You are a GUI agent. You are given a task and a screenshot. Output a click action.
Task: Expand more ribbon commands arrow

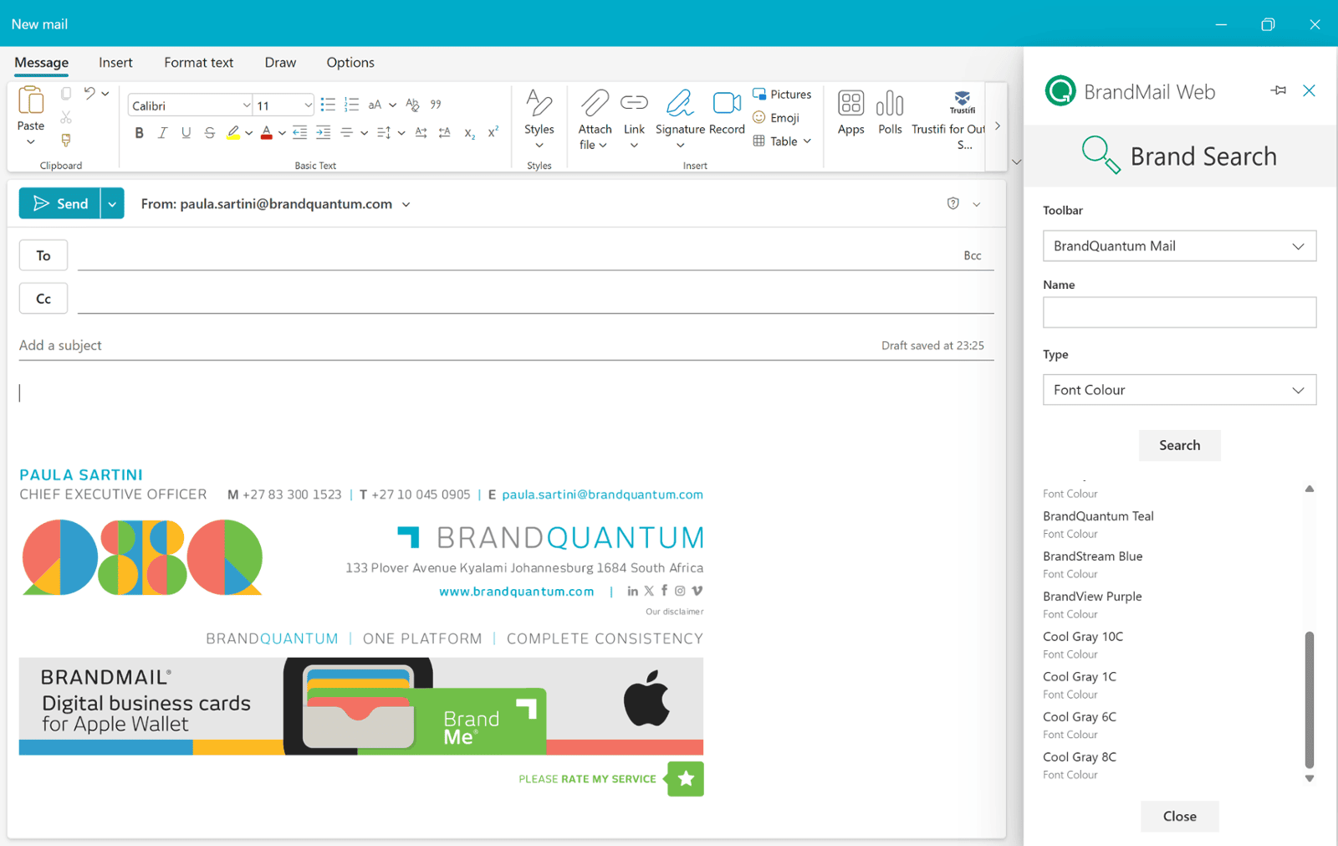(x=997, y=126)
